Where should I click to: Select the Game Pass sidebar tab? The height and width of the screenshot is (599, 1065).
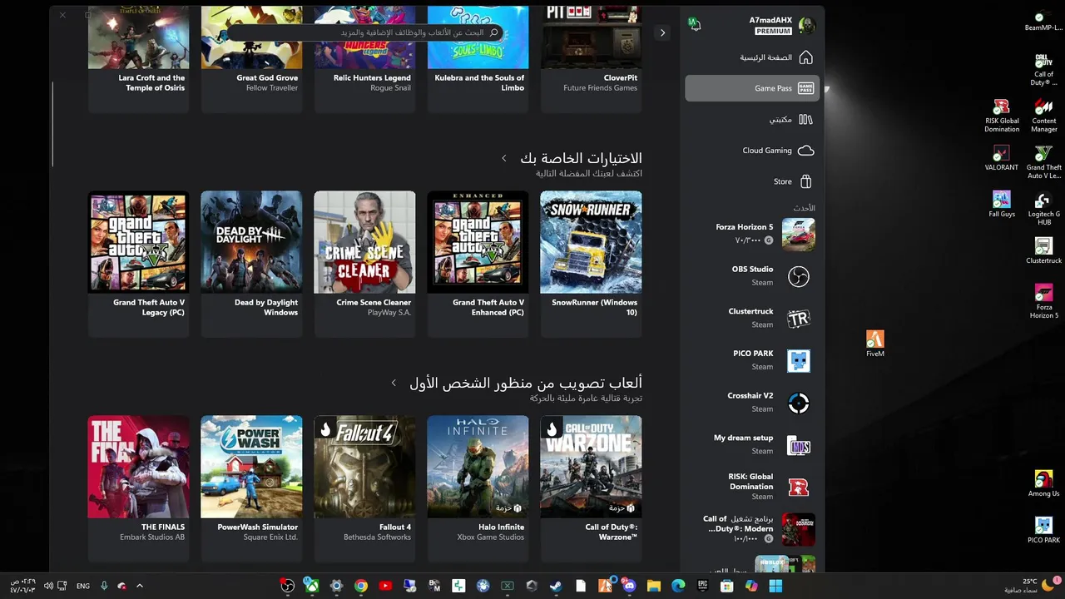[x=752, y=88]
